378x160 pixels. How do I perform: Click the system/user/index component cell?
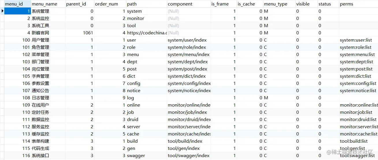(x=187, y=40)
